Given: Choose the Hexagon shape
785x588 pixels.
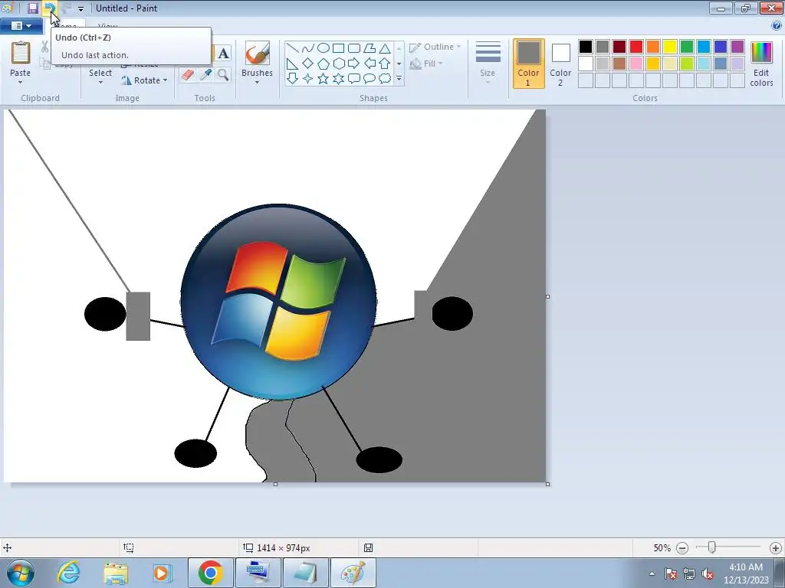Looking at the screenshot, I should tap(338, 64).
